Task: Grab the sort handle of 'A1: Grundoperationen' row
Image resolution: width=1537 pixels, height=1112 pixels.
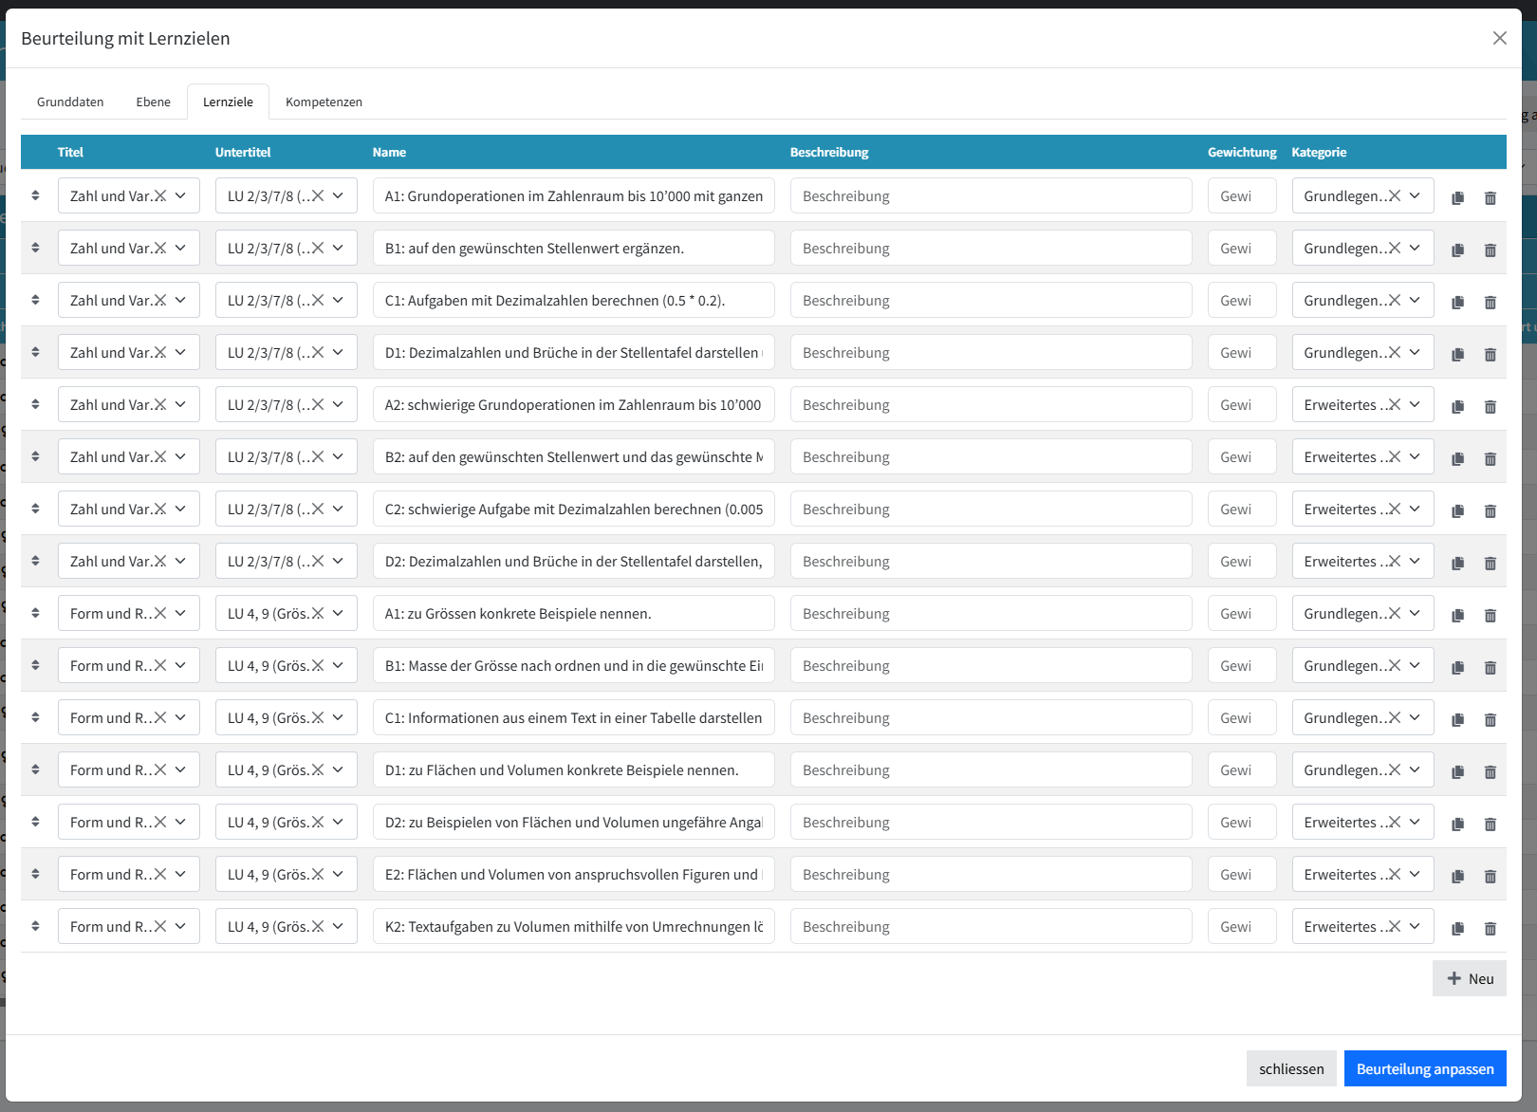Action: pyautogui.click(x=35, y=195)
